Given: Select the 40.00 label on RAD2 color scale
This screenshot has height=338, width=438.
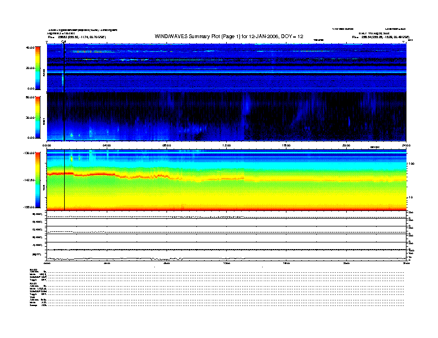Looking at the screenshot, I should tap(30, 47).
